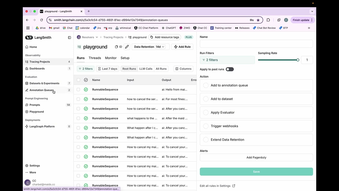The height and width of the screenshot is (191, 339).
Task: Open the Gmail bookmark
Action: 54,28
